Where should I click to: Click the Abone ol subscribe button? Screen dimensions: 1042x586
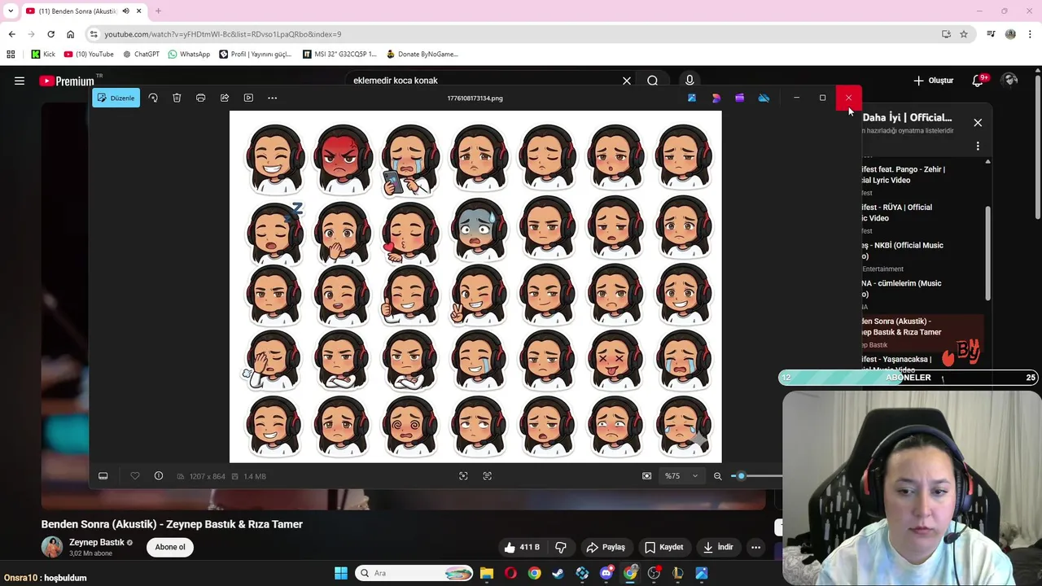tap(170, 547)
